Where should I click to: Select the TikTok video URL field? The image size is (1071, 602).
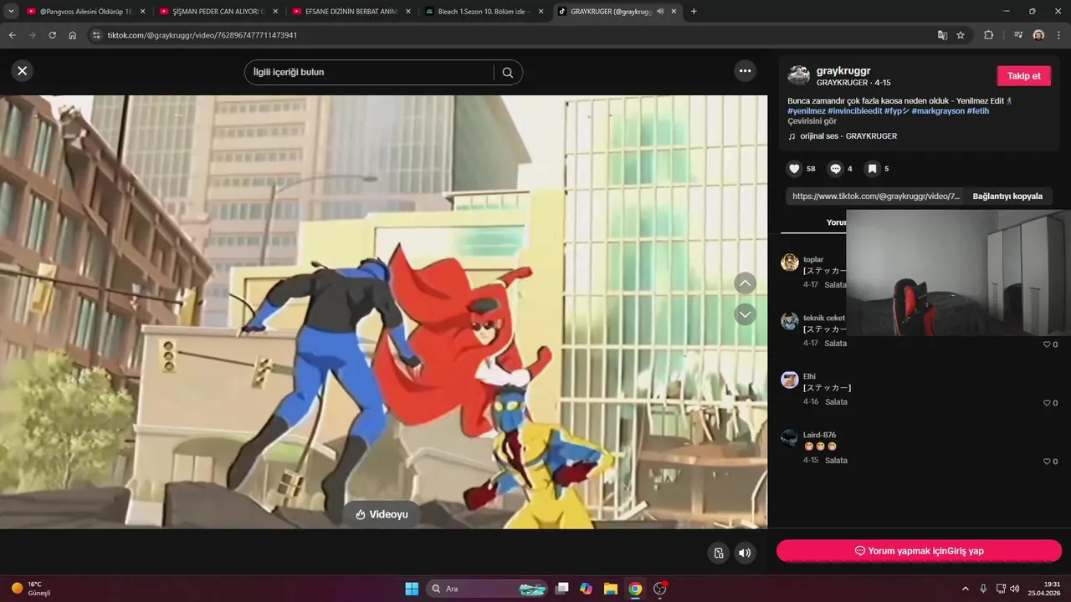(876, 196)
